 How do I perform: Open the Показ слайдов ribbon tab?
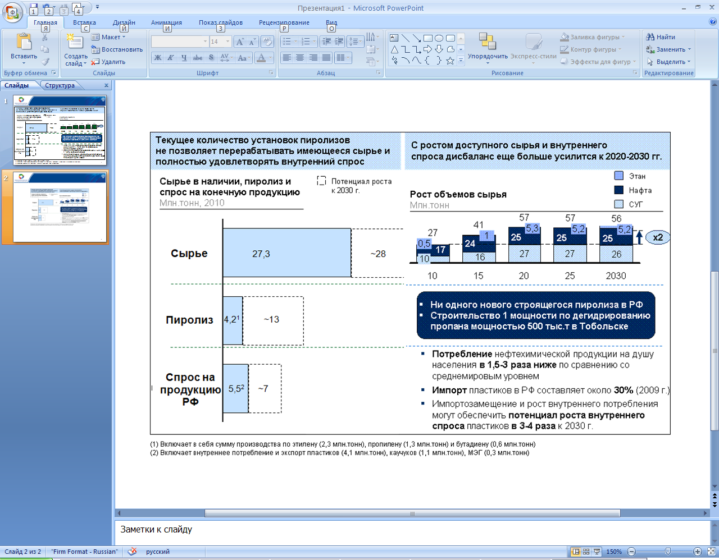[x=221, y=22]
